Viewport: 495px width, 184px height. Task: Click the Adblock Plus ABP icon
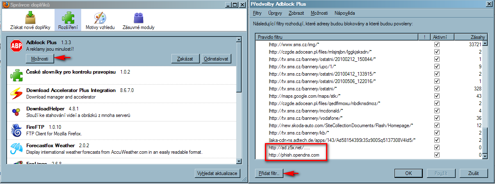tap(16, 46)
